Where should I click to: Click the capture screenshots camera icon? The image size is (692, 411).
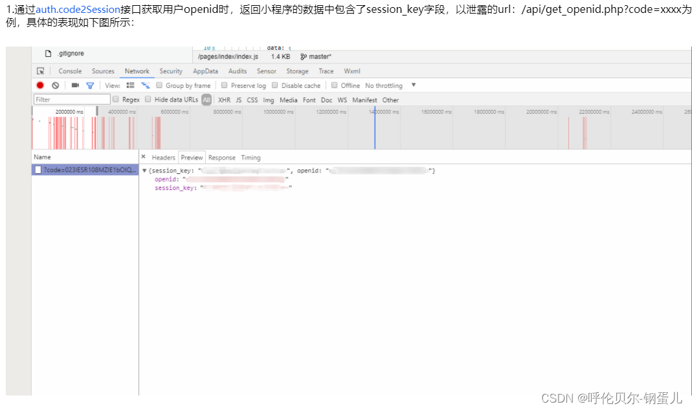(74, 85)
